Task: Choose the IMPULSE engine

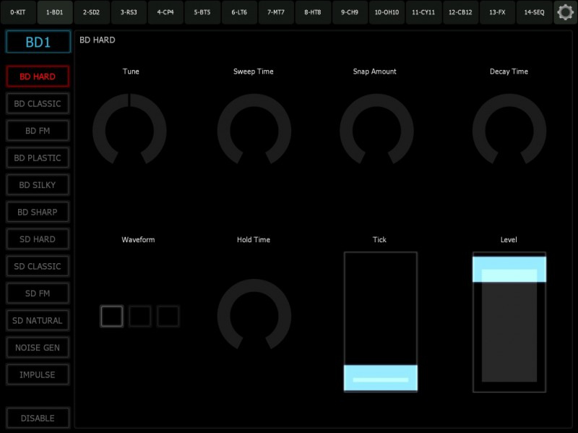Action: point(38,374)
